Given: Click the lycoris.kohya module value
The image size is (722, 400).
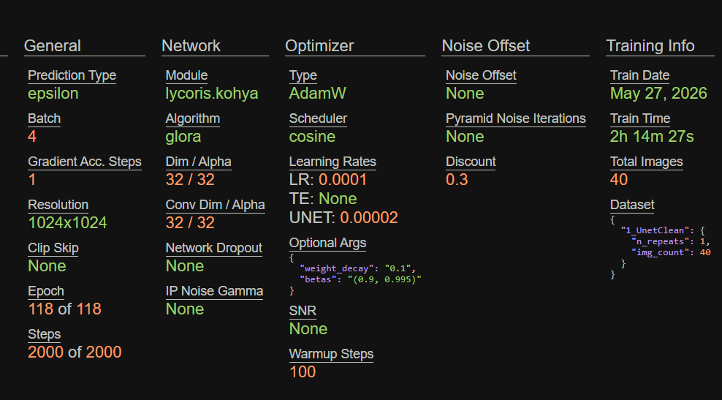Looking at the screenshot, I should (212, 94).
